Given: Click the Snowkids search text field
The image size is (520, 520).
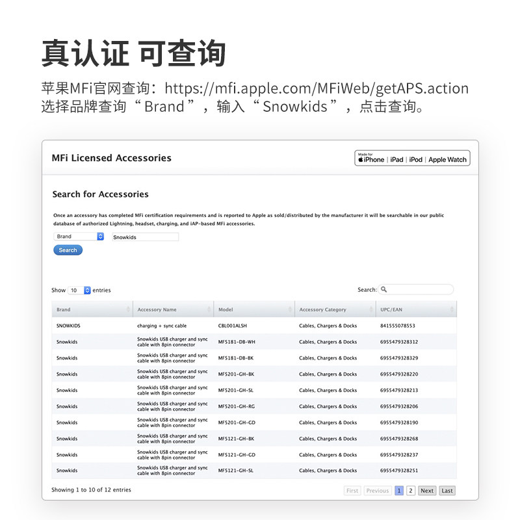Looking at the screenshot, I should click(x=145, y=237).
